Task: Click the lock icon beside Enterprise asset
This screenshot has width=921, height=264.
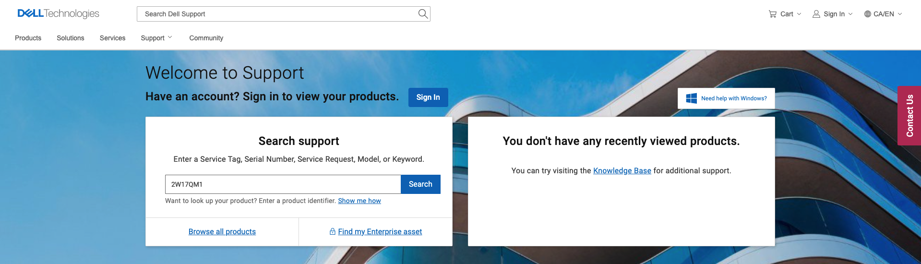Action: click(x=333, y=231)
